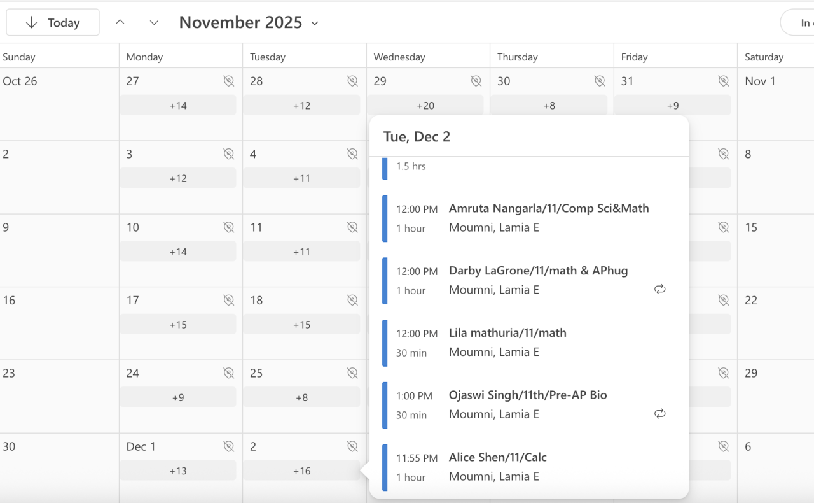814x503 pixels.
Task: Expand the +16 events on December 2
Action: (x=301, y=471)
